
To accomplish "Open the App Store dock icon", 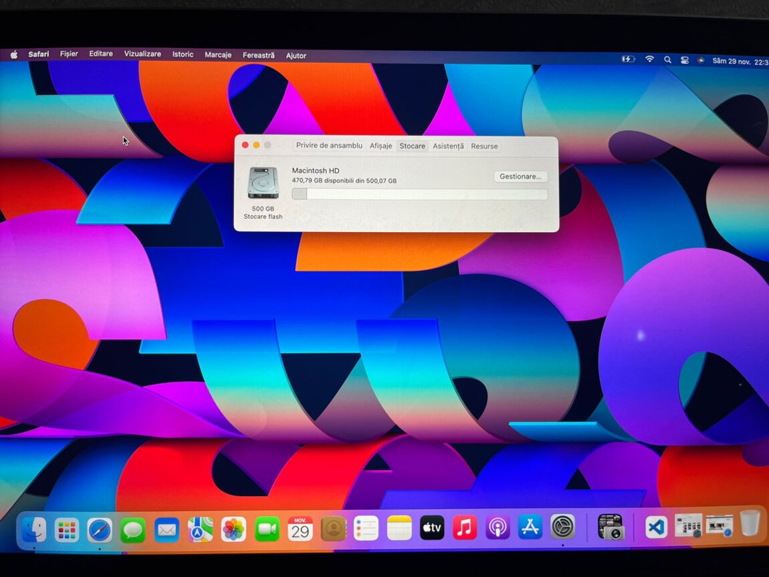I will click(x=530, y=528).
